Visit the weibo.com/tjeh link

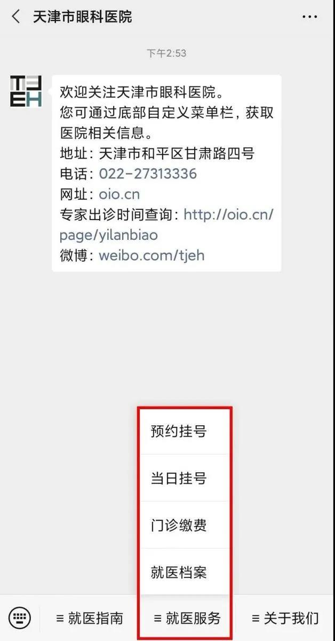[x=151, y=255]
